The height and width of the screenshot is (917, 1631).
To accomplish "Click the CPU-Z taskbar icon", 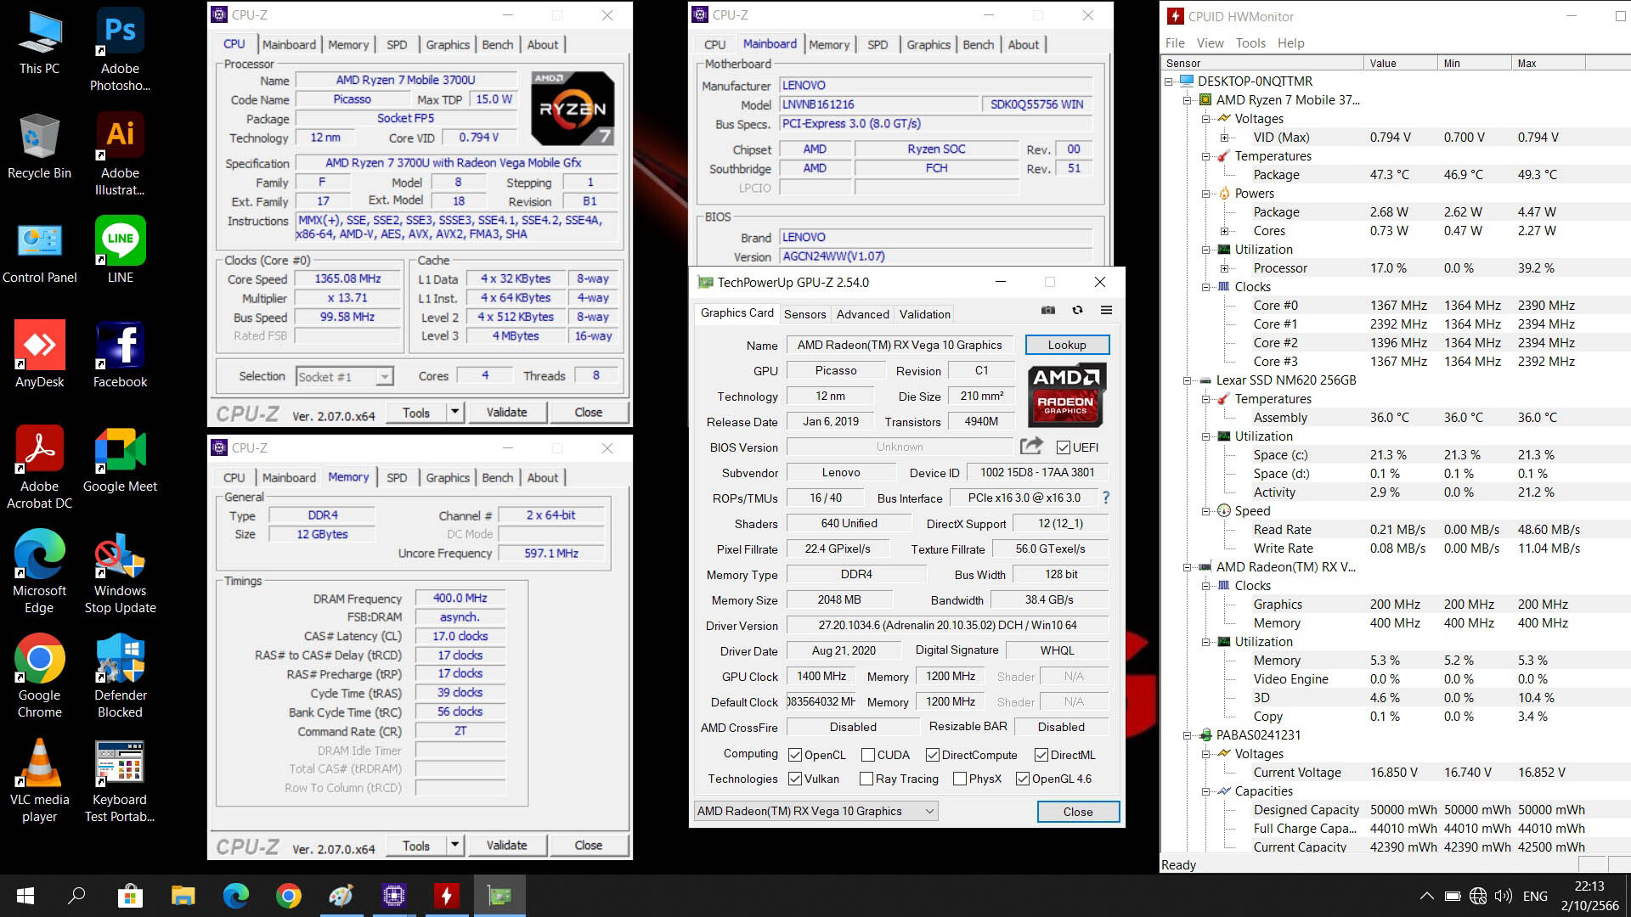I will click(393, 895).
